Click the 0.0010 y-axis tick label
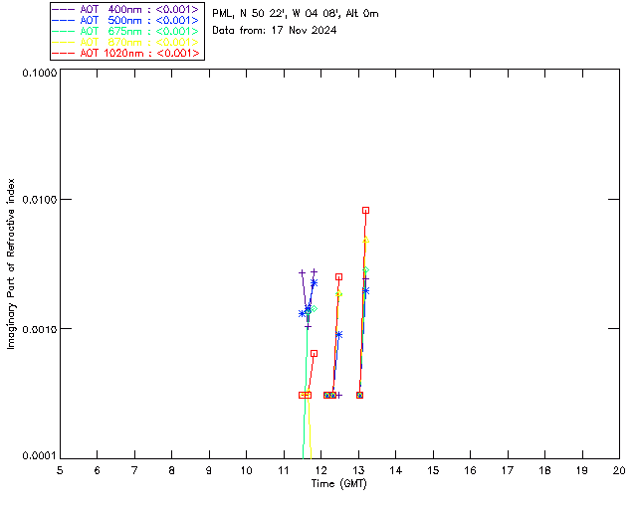Viewport: 637px width, 509px height. (x=39, y=329)
